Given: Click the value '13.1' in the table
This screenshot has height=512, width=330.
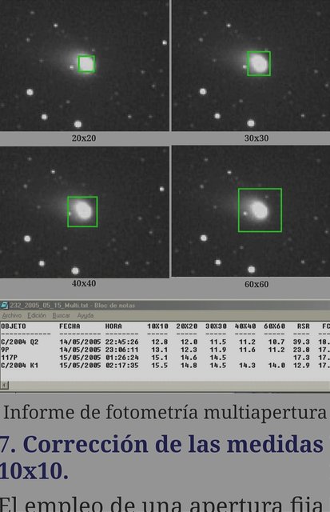Looking at the screenshot, I should (x=160, y=350).
